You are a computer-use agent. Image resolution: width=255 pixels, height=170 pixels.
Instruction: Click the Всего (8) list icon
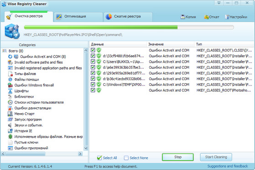tap(5, 51)
